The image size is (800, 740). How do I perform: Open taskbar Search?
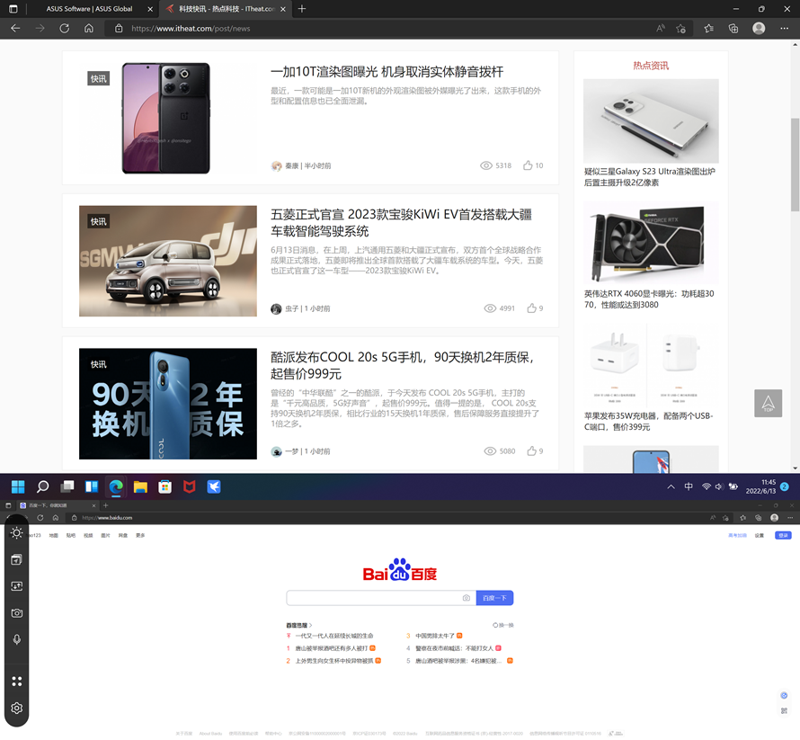tap(42, 486)
